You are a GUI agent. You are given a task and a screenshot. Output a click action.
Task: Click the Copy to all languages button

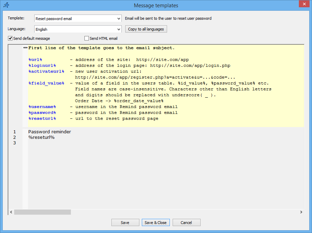pyautogui.click(x=146, y=29)
